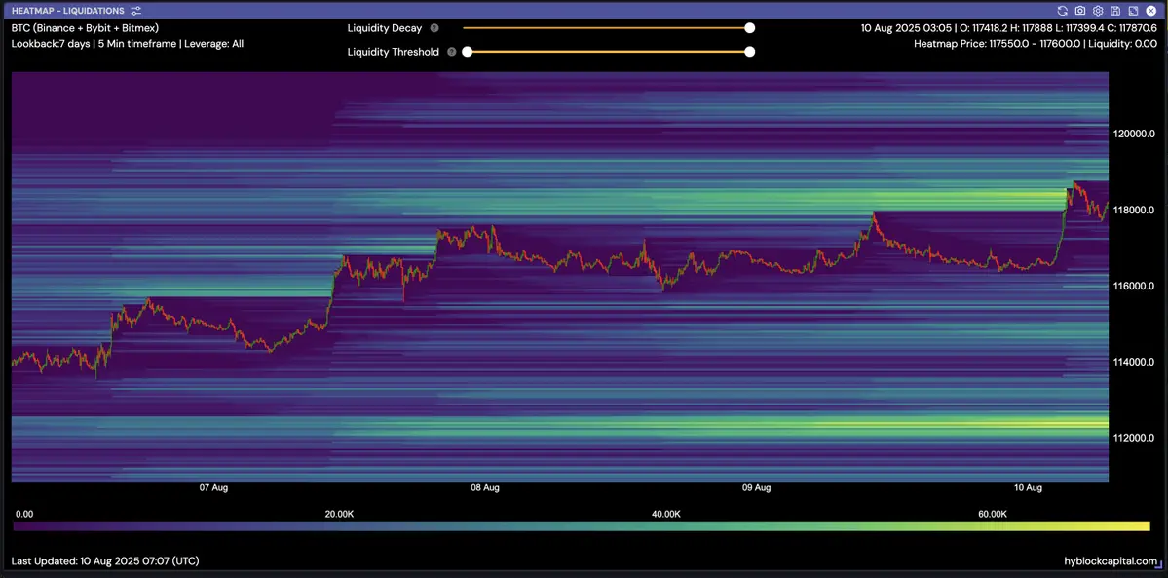Click the 10 Aug date label

click(x=1029, y=487)
